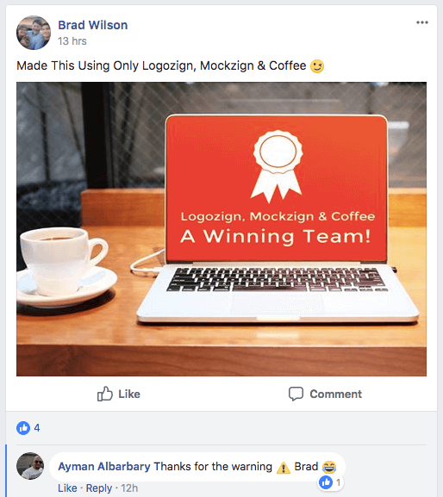
Task: Open Brad Wilson's profile name link
Action: (92, 25)
